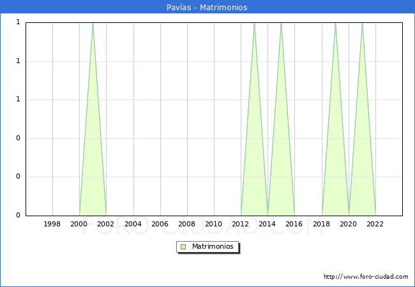Click the 2014 x-axis label
The height and width of the screenshot is (287, 415).
268,224
